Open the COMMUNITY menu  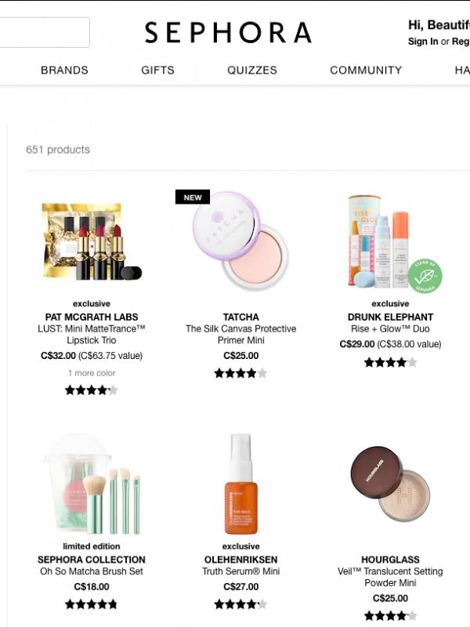pyautogui.click(x=366, y=70)
